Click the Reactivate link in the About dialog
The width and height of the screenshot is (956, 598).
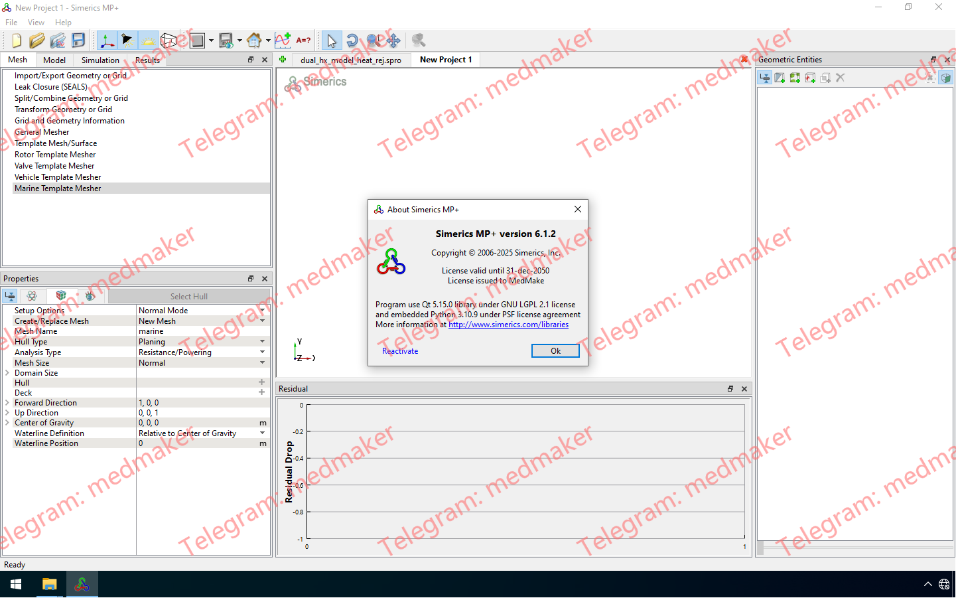[x=400, y=350]
